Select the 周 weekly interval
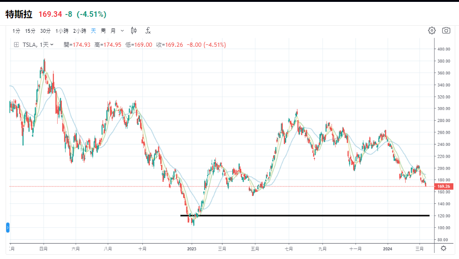The image size is (459, 259). pos(103,31)
